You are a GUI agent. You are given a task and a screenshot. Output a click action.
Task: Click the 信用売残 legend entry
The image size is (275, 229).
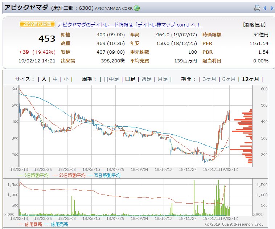pos(56,224)
